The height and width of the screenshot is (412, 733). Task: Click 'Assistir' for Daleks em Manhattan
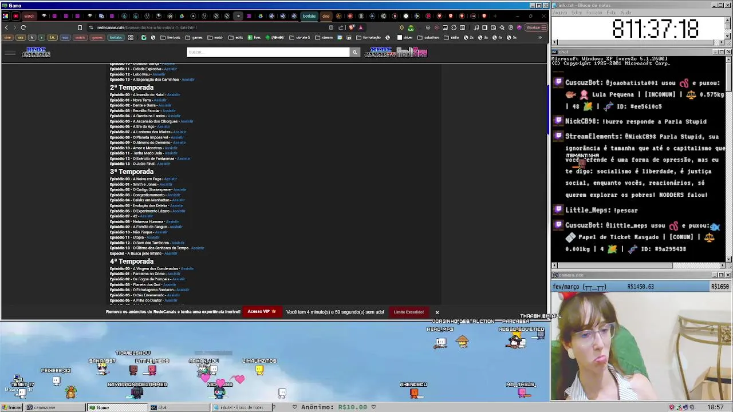tap(178, 200)
